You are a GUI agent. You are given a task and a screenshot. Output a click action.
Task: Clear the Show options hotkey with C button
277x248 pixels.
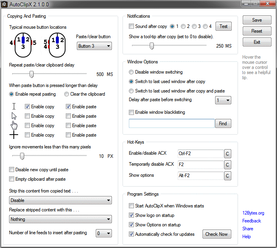227,176
